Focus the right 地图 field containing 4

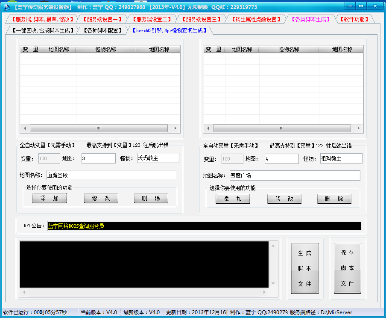282,159
